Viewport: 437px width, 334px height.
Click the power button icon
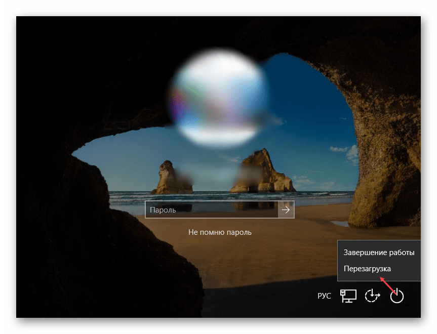point(397,296)
